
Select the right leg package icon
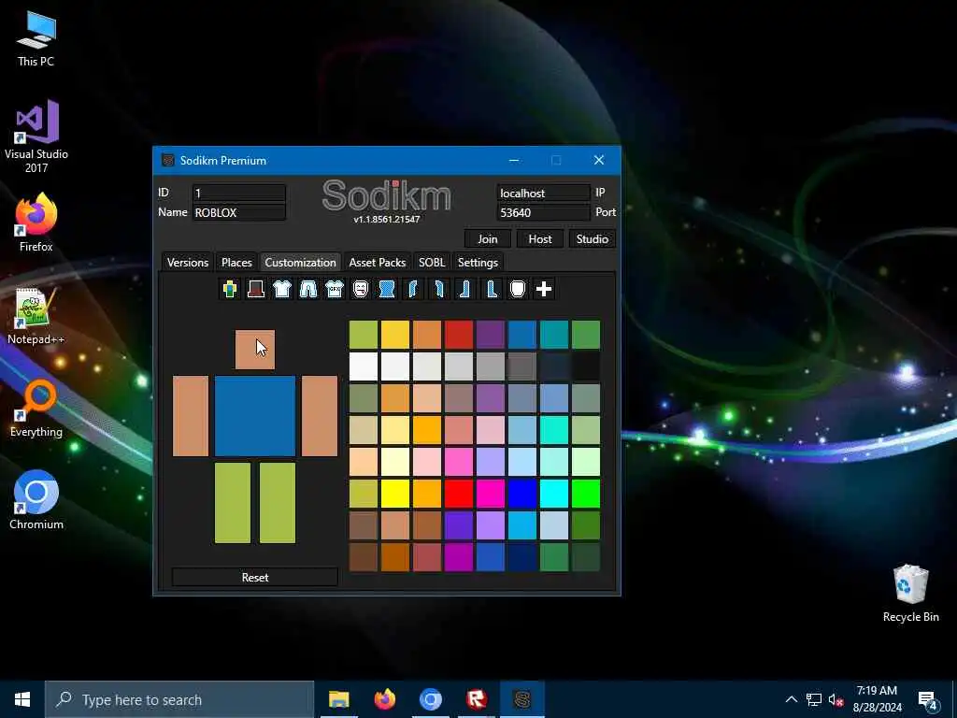(492, 289)
